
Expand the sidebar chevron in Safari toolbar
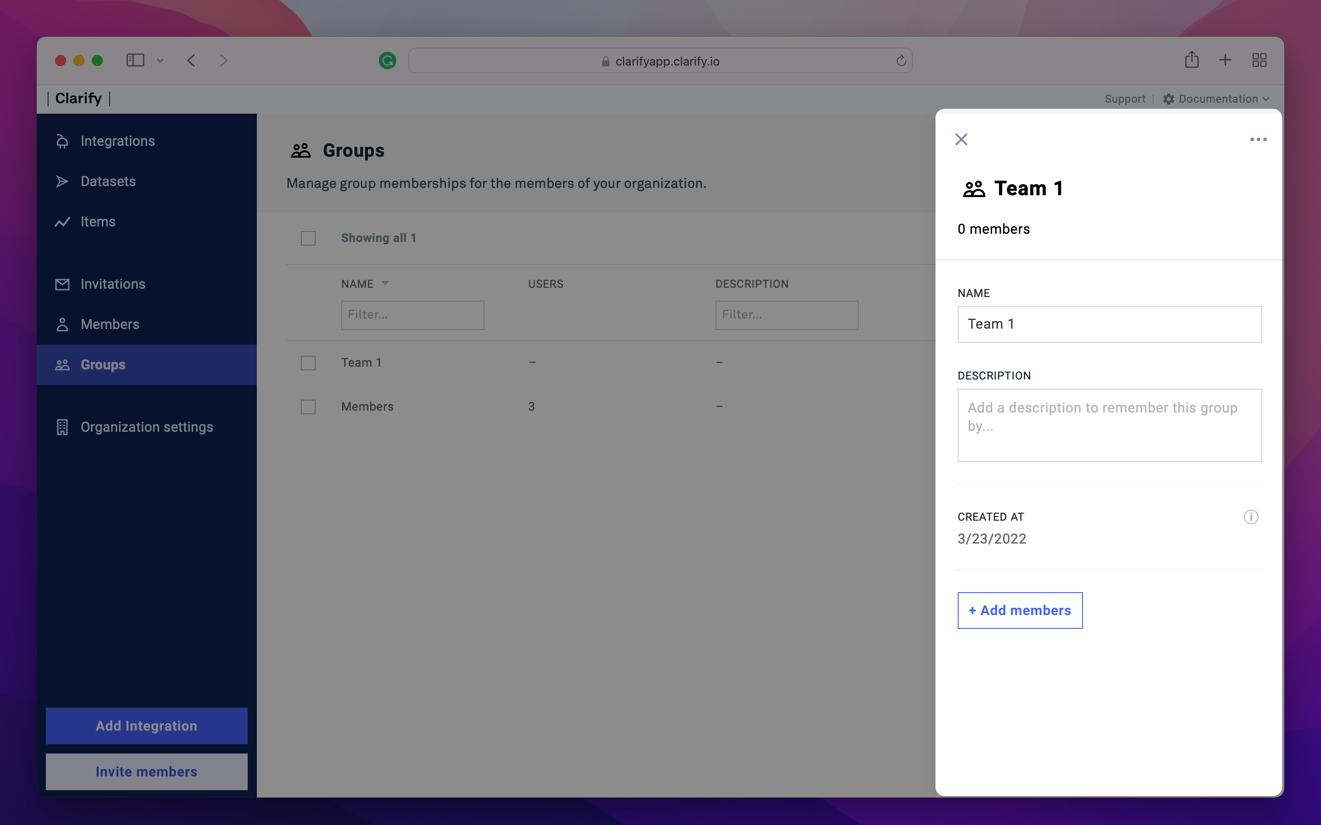tap(160, 60)
